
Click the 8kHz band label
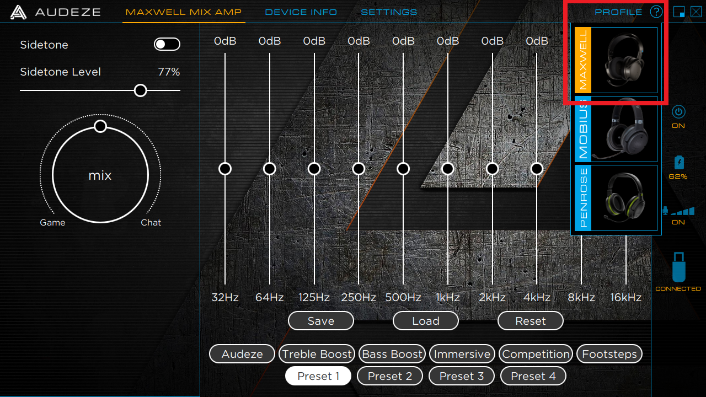coord(581,297)
